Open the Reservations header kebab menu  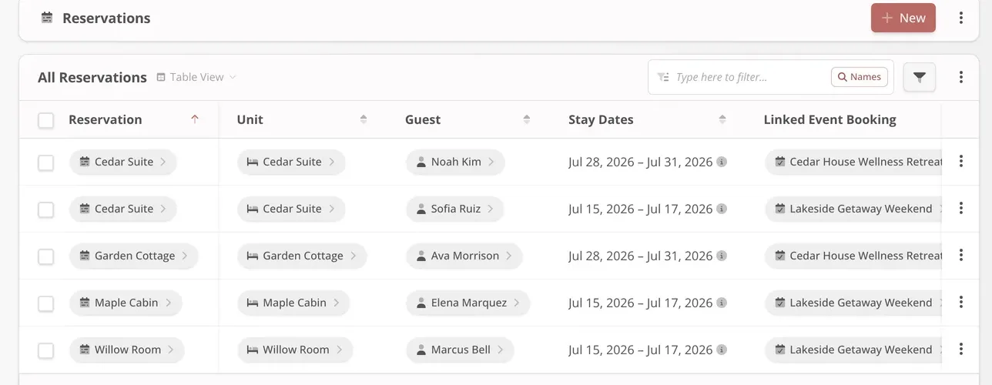point(960,18)
